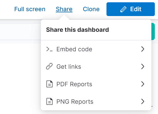This screenshot has height=114, width=158.
Task: Expand Embed code via its chevron
Action: pos(143,49)
